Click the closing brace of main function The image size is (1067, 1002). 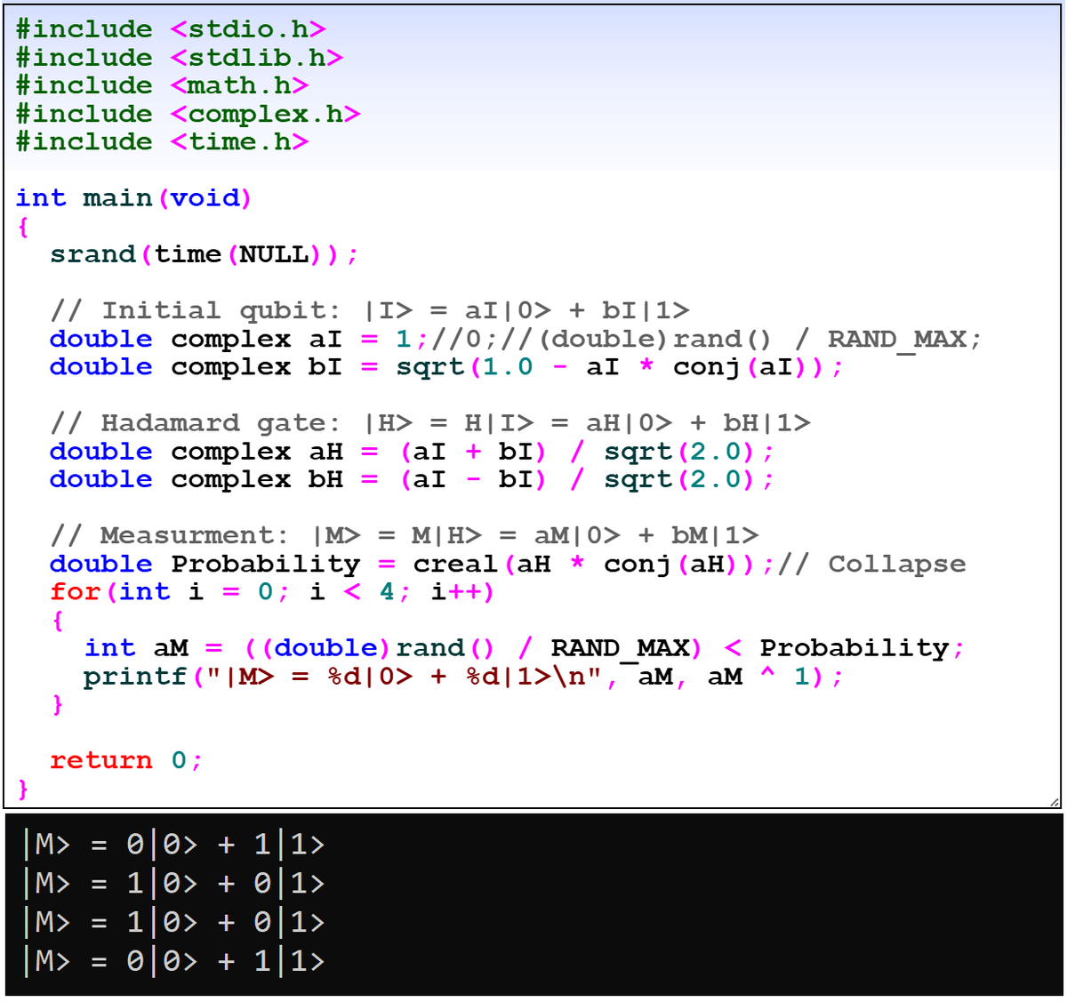tap(23, 789)
